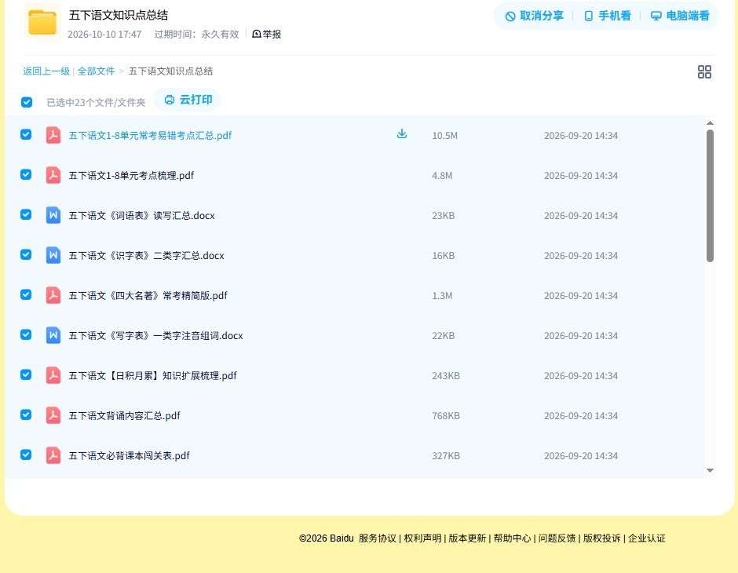Open 电脑端看 desktop viewing option

click(680, 16)
